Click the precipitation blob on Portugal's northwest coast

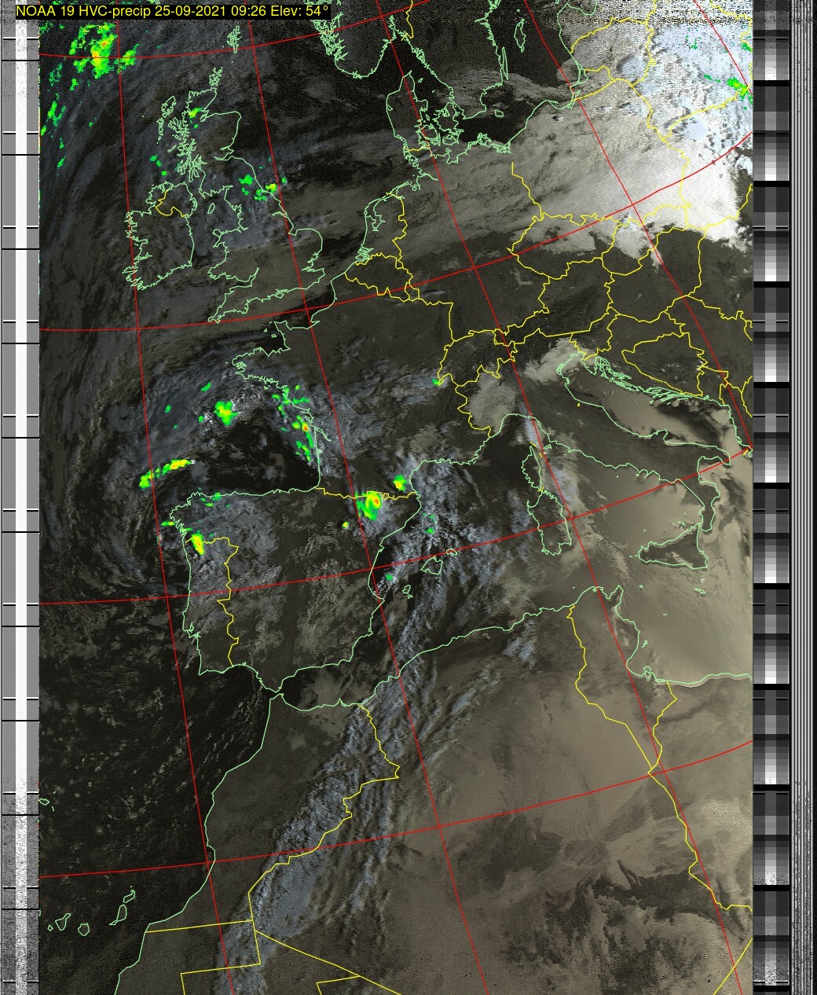[x=196, y=542]
